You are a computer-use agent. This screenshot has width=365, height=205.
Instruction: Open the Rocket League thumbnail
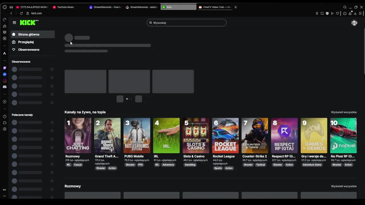coord(225,136)
